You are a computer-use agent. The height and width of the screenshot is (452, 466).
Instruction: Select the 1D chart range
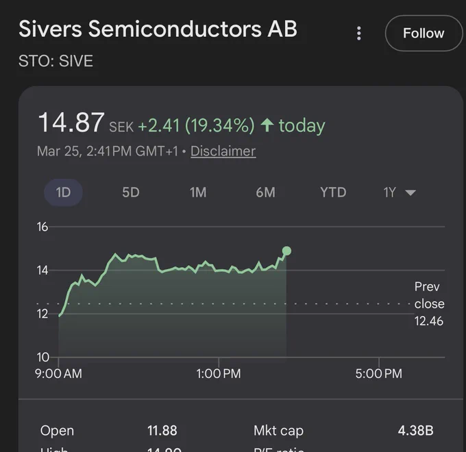[x=63, y=192]
